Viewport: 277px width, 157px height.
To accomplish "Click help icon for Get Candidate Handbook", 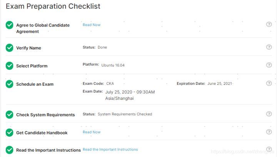I will coord(269,132).
